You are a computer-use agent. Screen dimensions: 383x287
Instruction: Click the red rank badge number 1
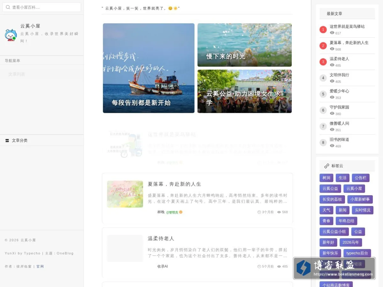click(323, 30)
